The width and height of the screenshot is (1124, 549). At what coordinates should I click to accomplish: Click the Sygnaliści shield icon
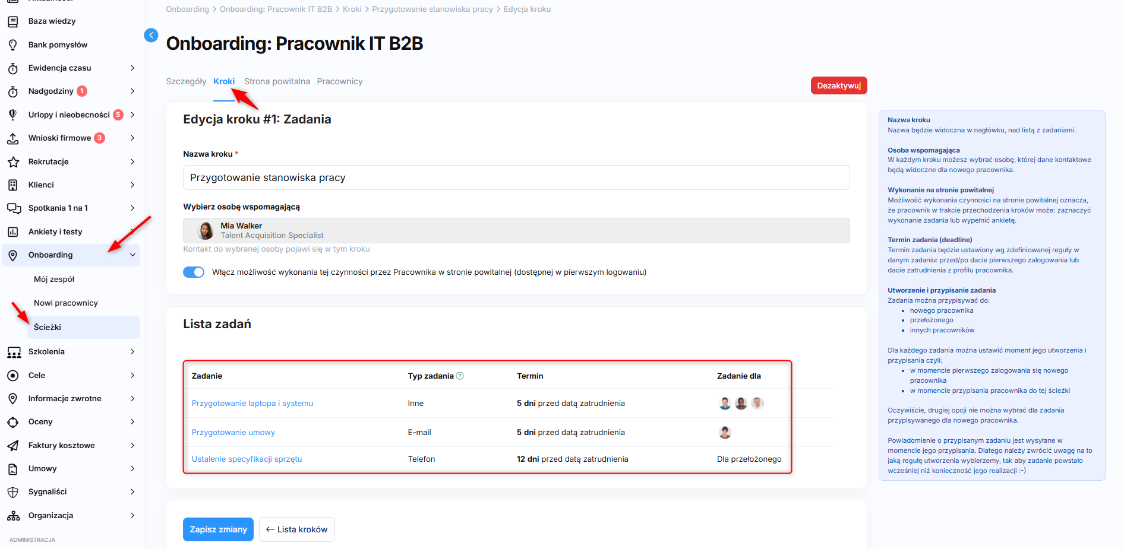[x=13, y=492]
